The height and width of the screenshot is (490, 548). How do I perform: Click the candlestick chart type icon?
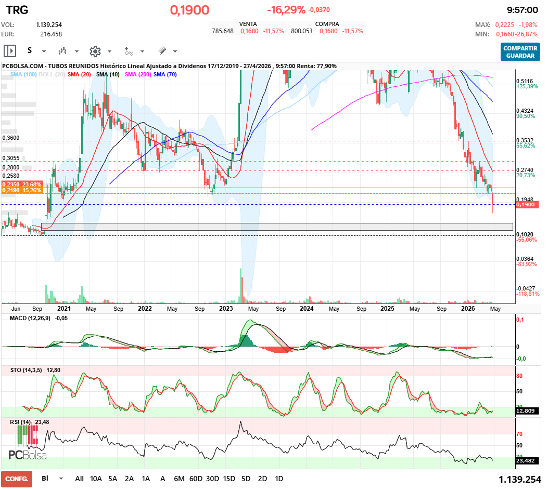pyautogui.click(x=63, y=51)
